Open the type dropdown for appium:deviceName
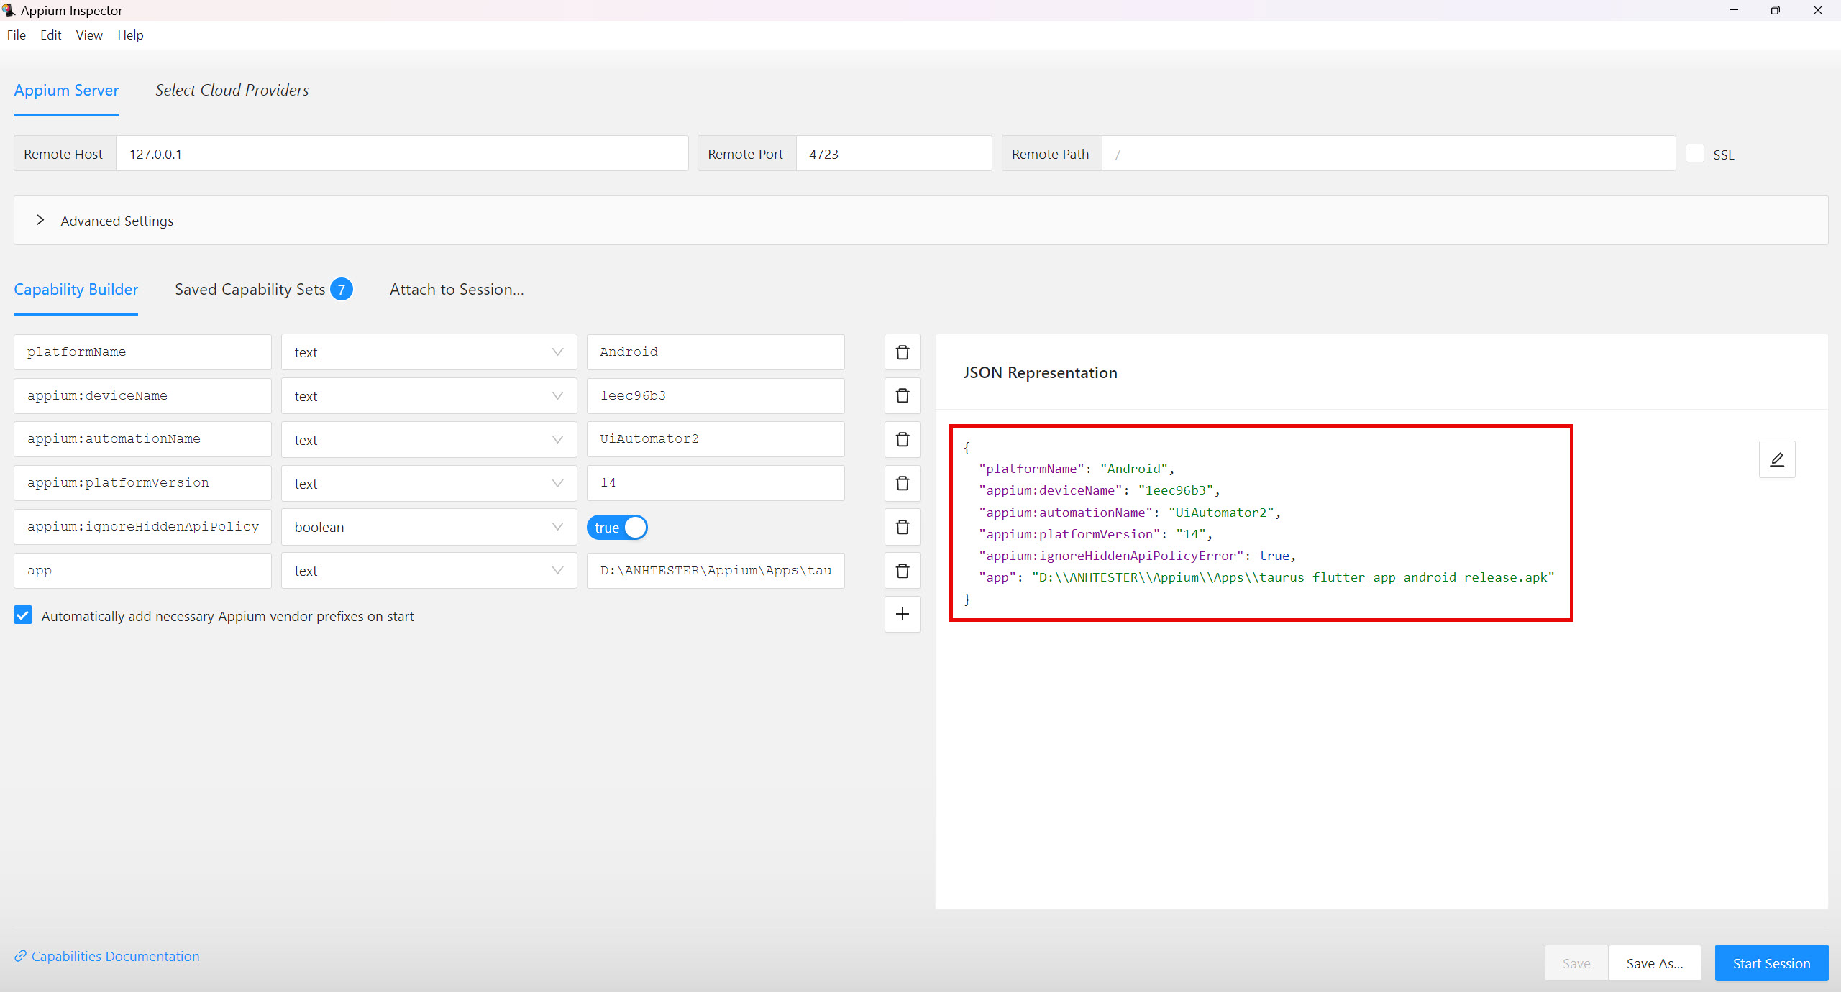 pyautogui.click(x=429, y=396)
